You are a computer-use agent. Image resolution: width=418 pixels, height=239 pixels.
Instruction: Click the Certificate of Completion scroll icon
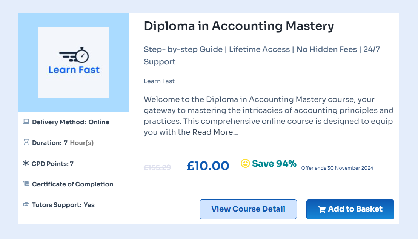coord(26,184)
